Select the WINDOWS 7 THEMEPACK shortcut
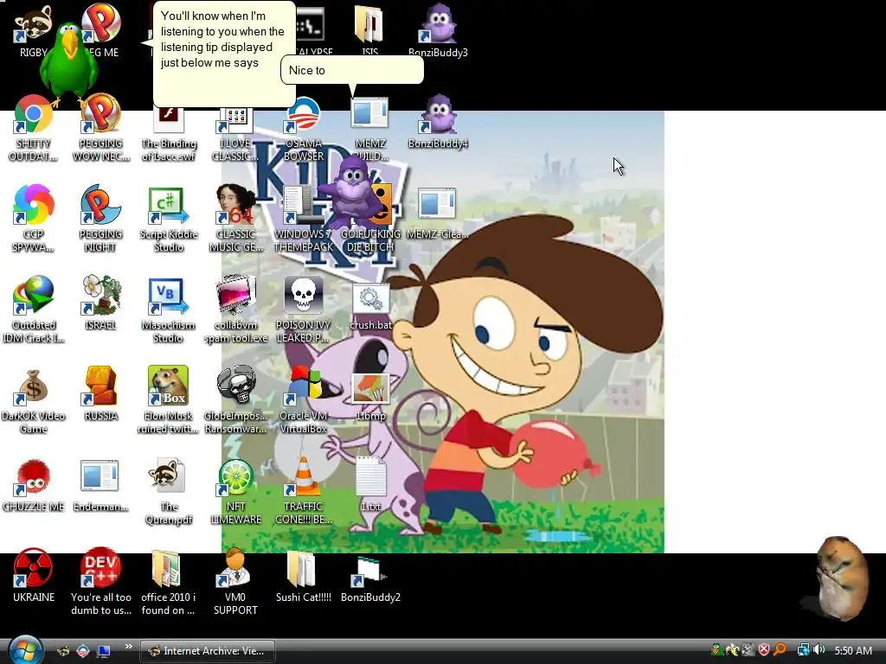This screenshot has width=886, height=664. pyautogui.click(x=304, y=219)
